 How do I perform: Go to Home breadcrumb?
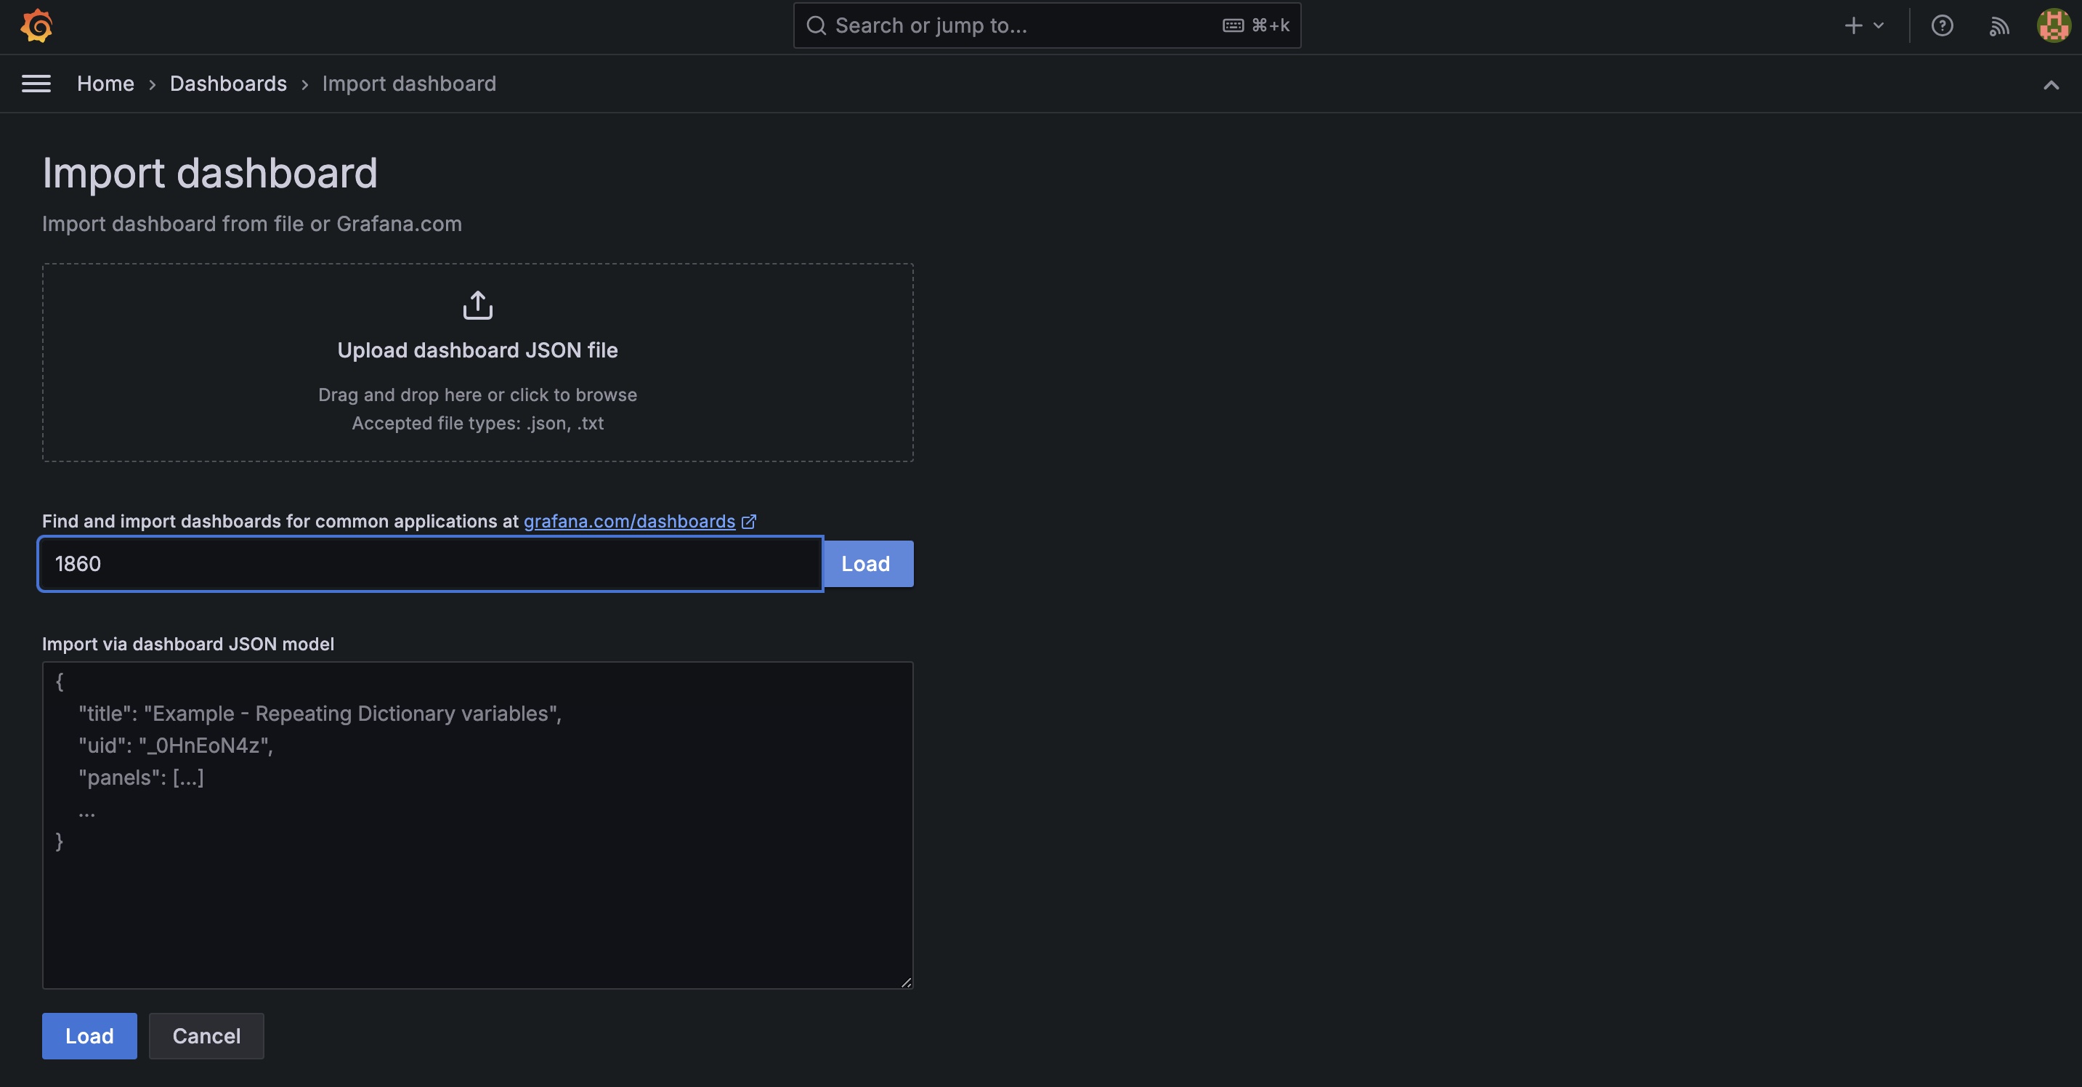pos(105,84)
